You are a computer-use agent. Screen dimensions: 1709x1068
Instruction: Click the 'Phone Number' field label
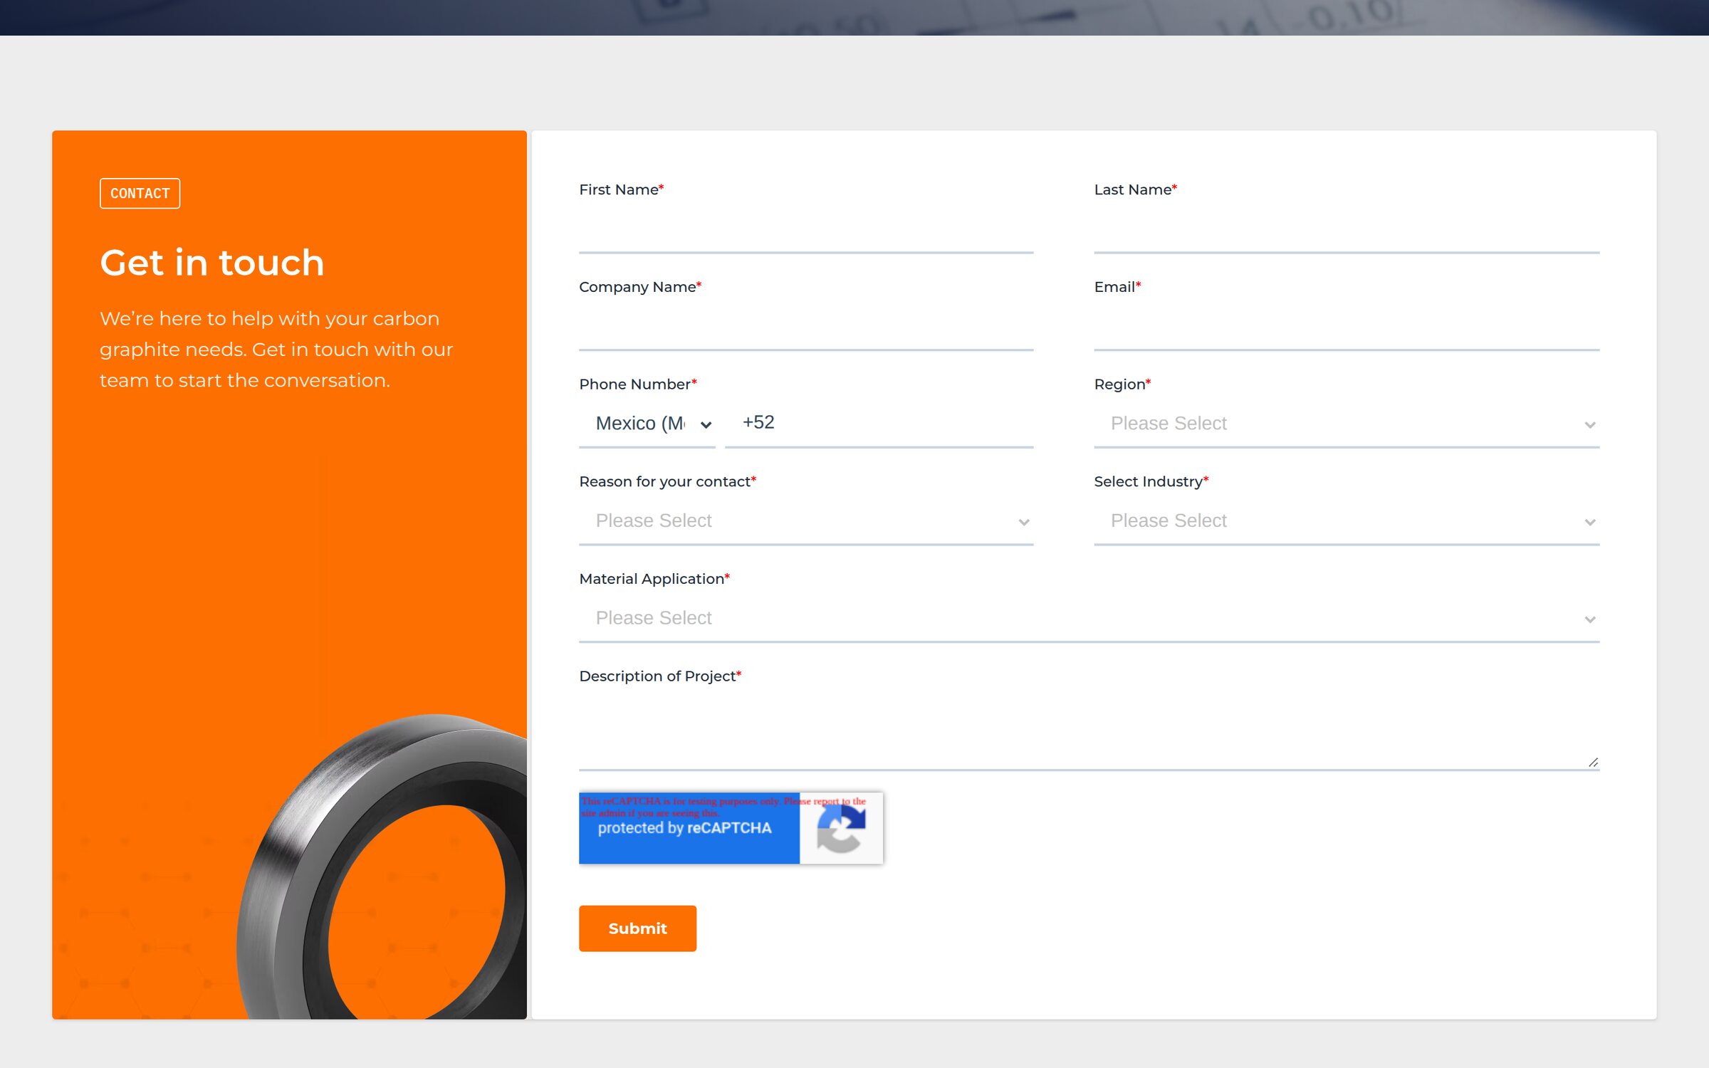coord(637,384)
